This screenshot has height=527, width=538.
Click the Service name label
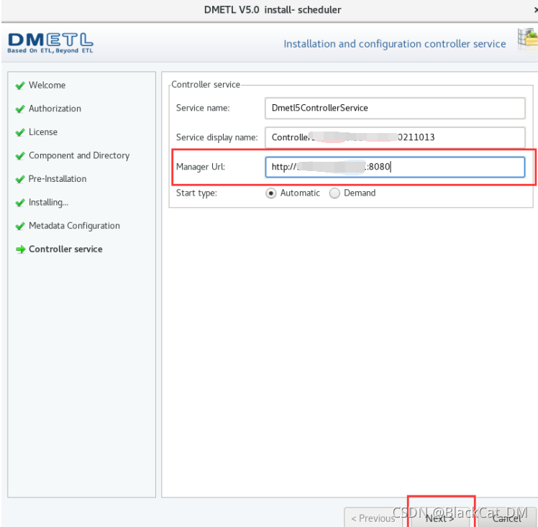[203, 108]
